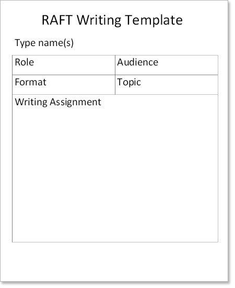
Task: Click the Writing Assignment label
Action: click(58, 102)
